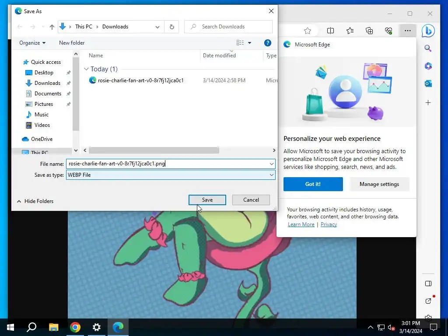The width and height of the screenshot is (448, 336).
Task: Open Browser essentials heart icon
Action: coord(388,31)
